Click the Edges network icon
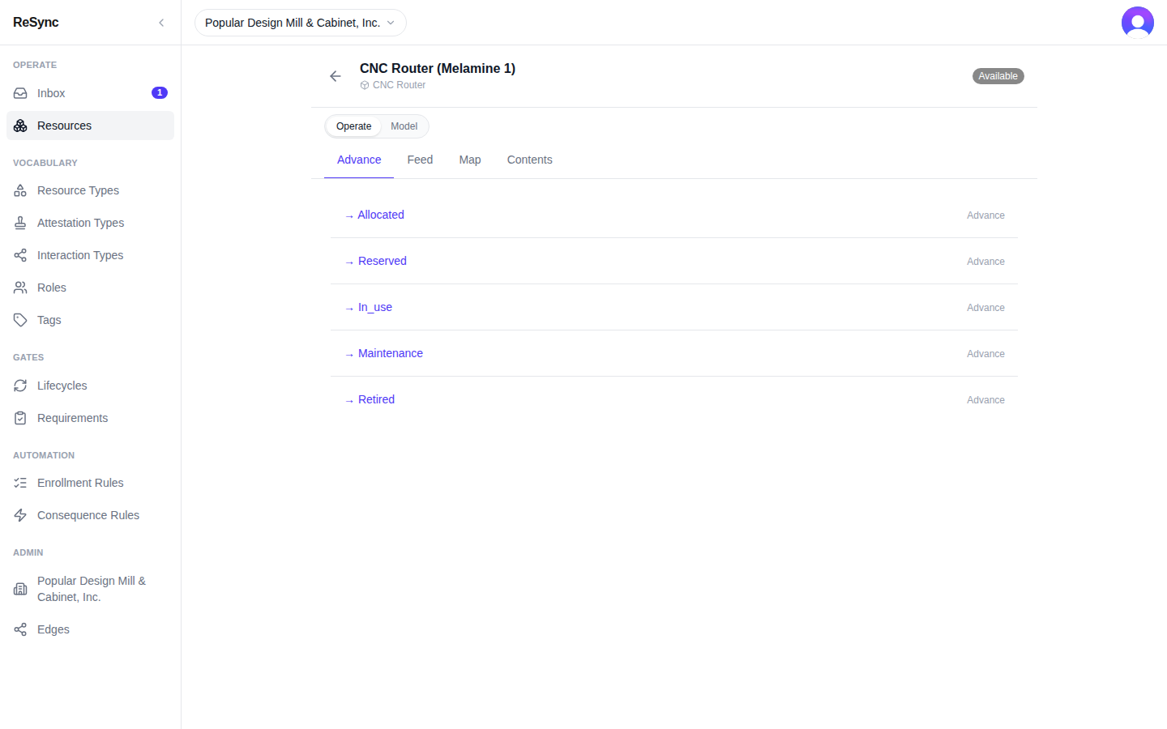This screenshot has width=1167, height=729. point(20,629)
